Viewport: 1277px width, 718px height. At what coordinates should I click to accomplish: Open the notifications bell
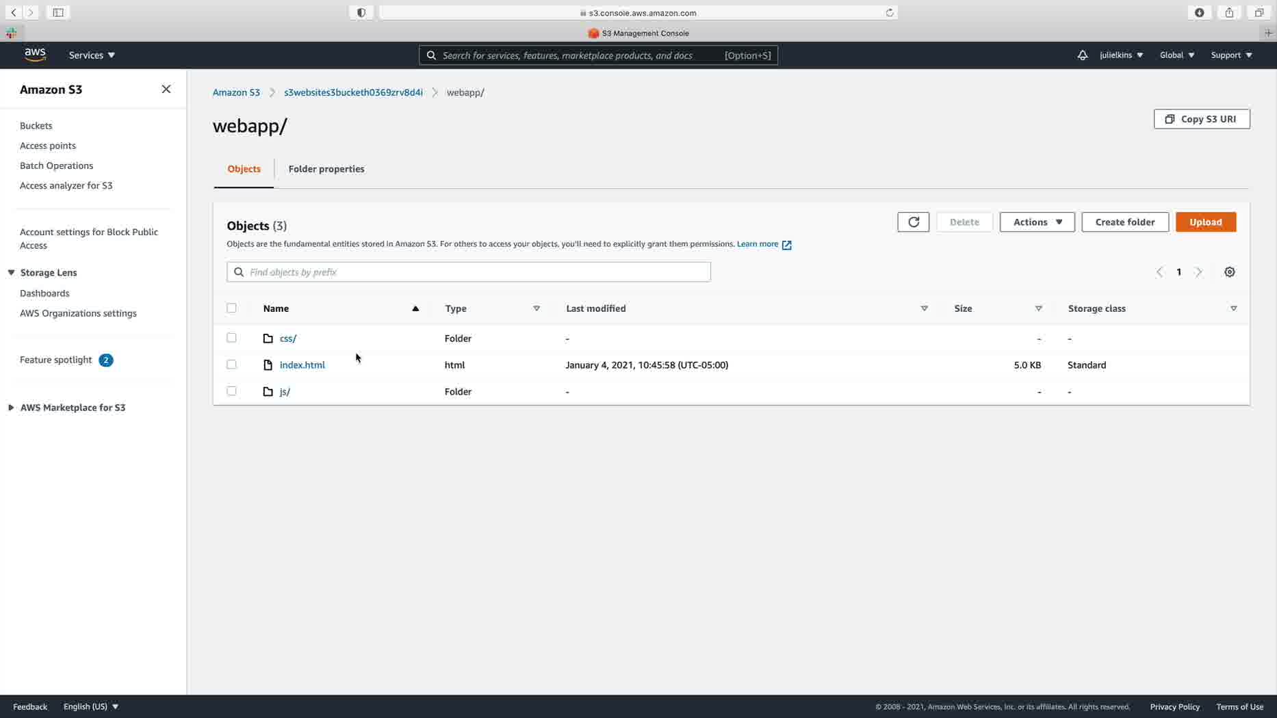point(1082,55)
